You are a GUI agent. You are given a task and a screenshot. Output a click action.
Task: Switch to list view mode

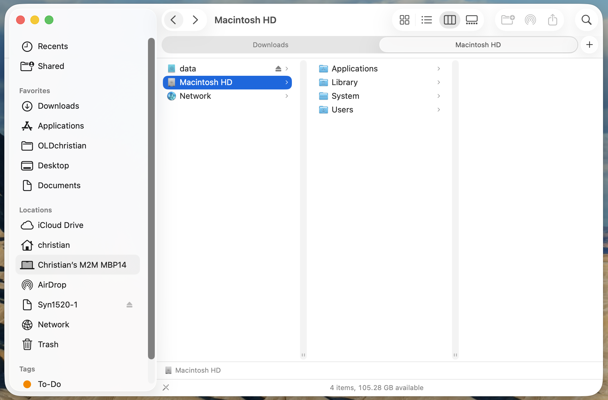point(427,20)
